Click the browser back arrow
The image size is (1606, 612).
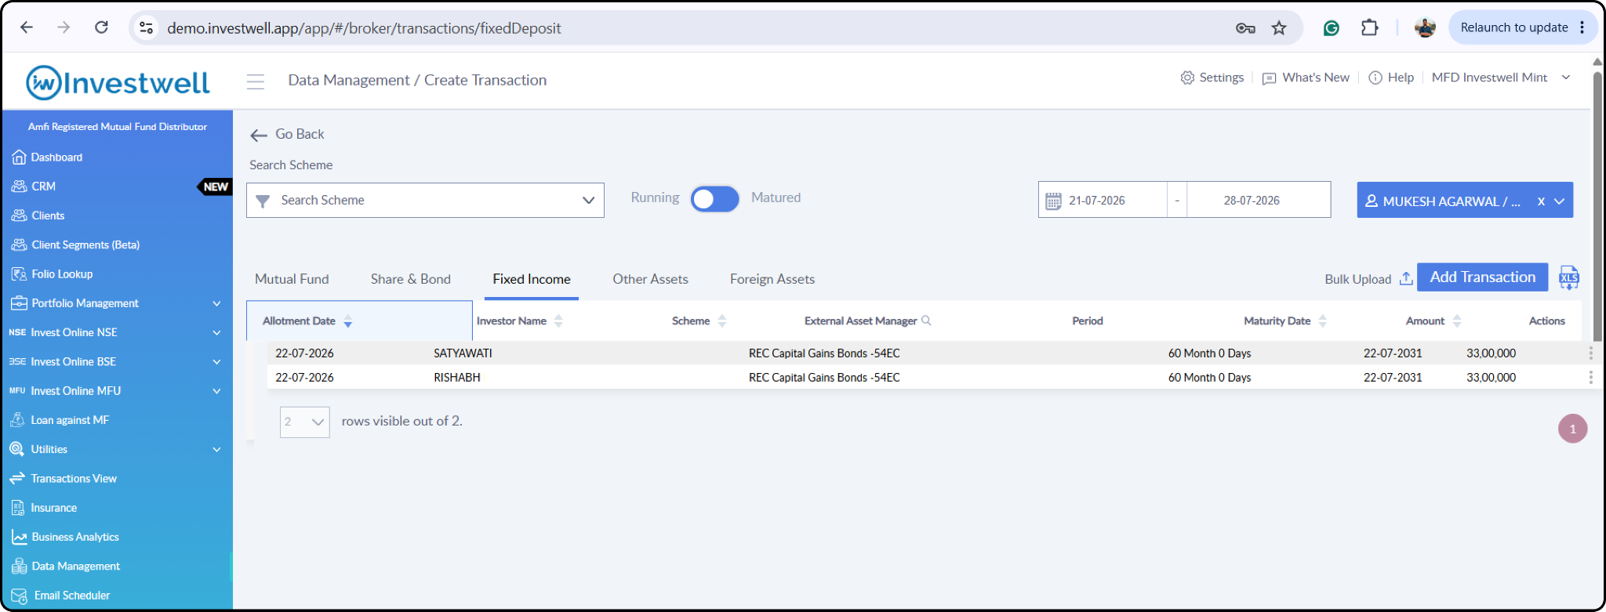27,27
